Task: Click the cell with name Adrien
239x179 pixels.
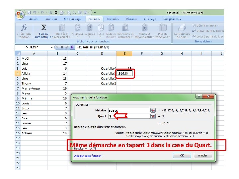Action: click(x=34, y=133)
